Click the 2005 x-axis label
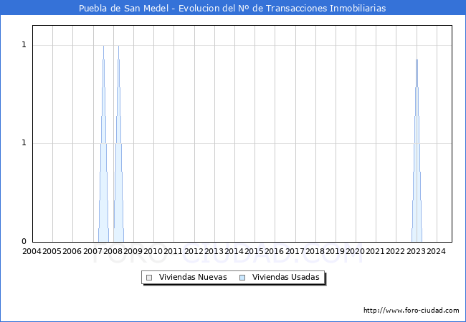Screen dimensions: 466x322 pyautogui.click(x=52, y=251)
